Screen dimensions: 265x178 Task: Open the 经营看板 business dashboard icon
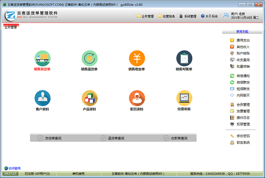pos(184,98)
